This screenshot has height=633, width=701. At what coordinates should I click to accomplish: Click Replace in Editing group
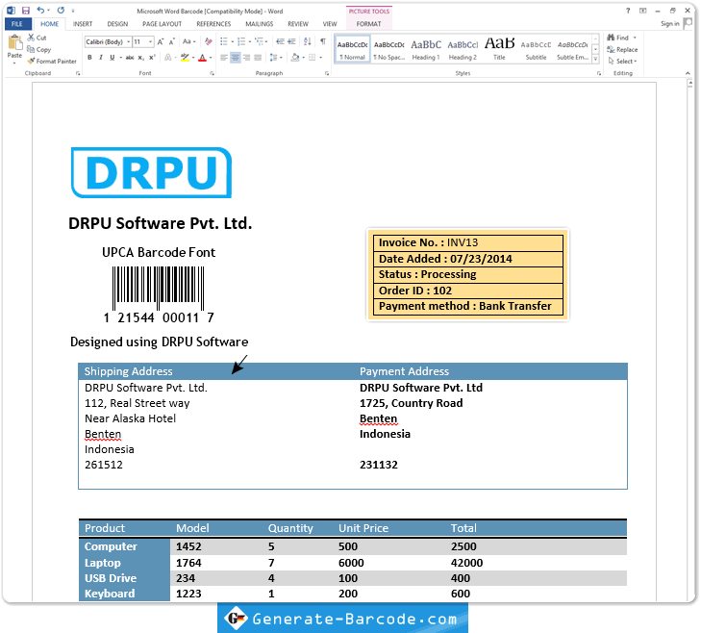pyautogui.click(x=622, y=49)
